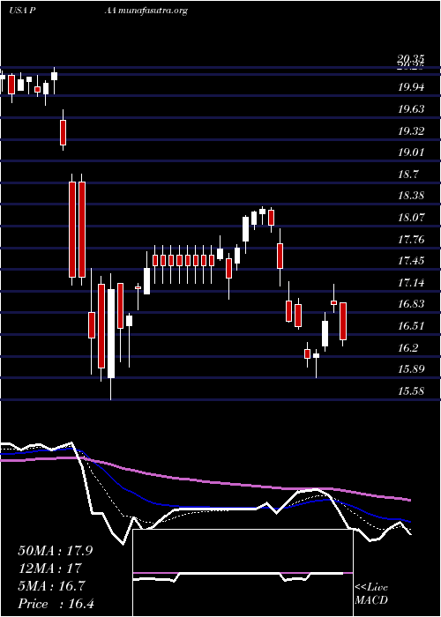The width and height of the screenshot is (441, 617).
Task: Click the last red candlestick on the right
Action: pyautogui.click(x=343, y=321)
